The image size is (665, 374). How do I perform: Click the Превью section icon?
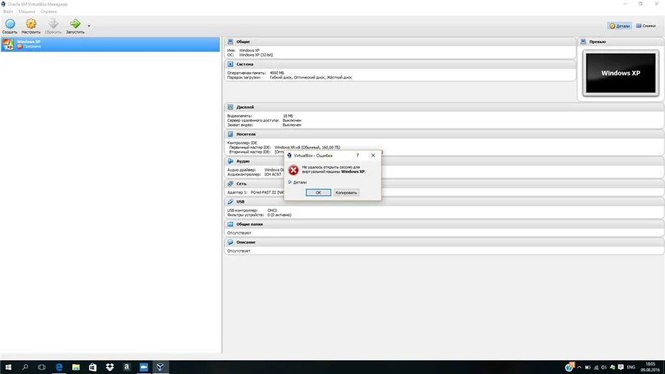point(583,42)
